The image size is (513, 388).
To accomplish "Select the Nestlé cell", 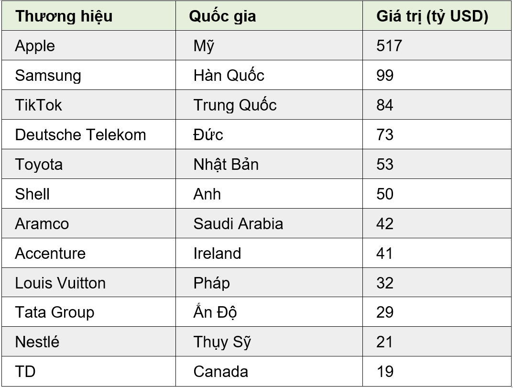I will point(37,343).
